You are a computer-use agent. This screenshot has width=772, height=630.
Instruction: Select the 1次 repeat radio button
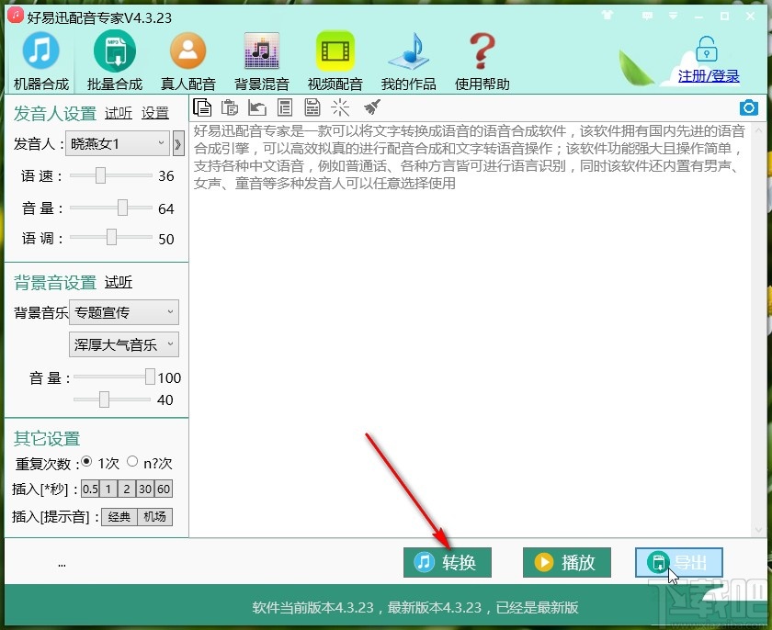pyautogui.click(x=86, y=462)
